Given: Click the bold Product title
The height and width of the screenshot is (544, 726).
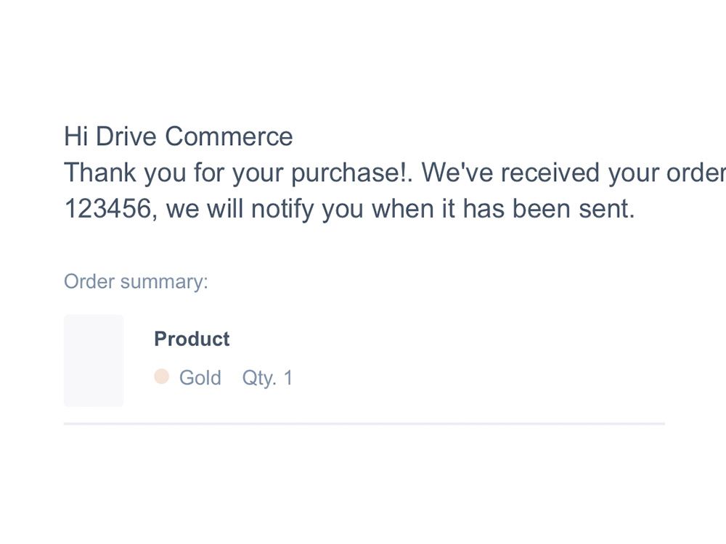Looking at the screenshot, I should (192, 339).
